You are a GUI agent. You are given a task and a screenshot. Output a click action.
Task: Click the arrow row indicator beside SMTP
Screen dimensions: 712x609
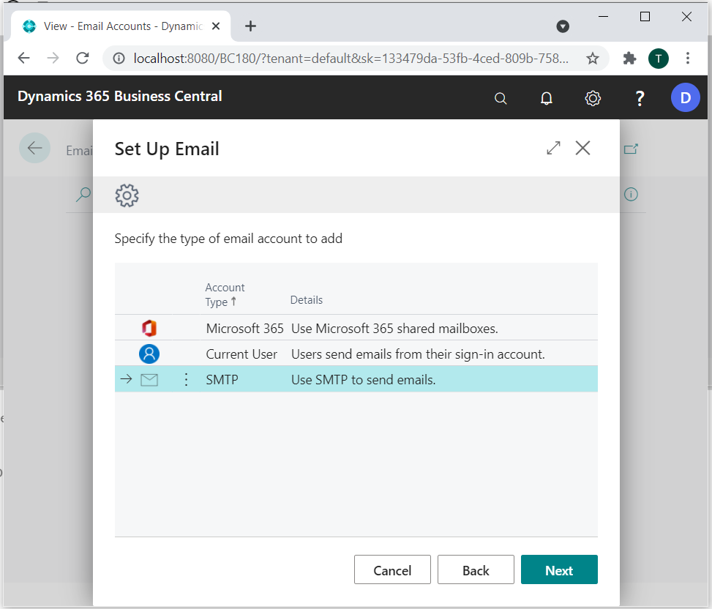[127, 378]
